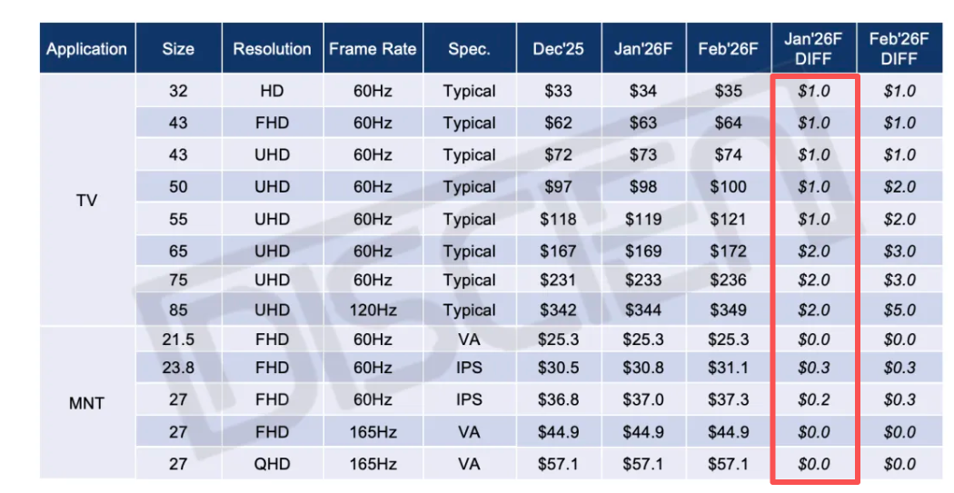Click the "Application" column header

87,49
